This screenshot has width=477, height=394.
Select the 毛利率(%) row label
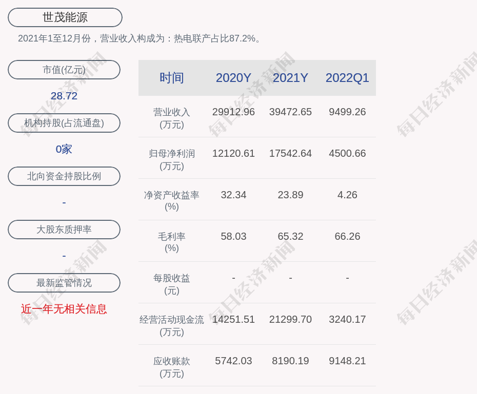(x=171, y=242)
